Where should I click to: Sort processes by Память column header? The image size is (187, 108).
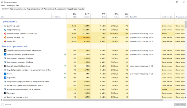87,17
